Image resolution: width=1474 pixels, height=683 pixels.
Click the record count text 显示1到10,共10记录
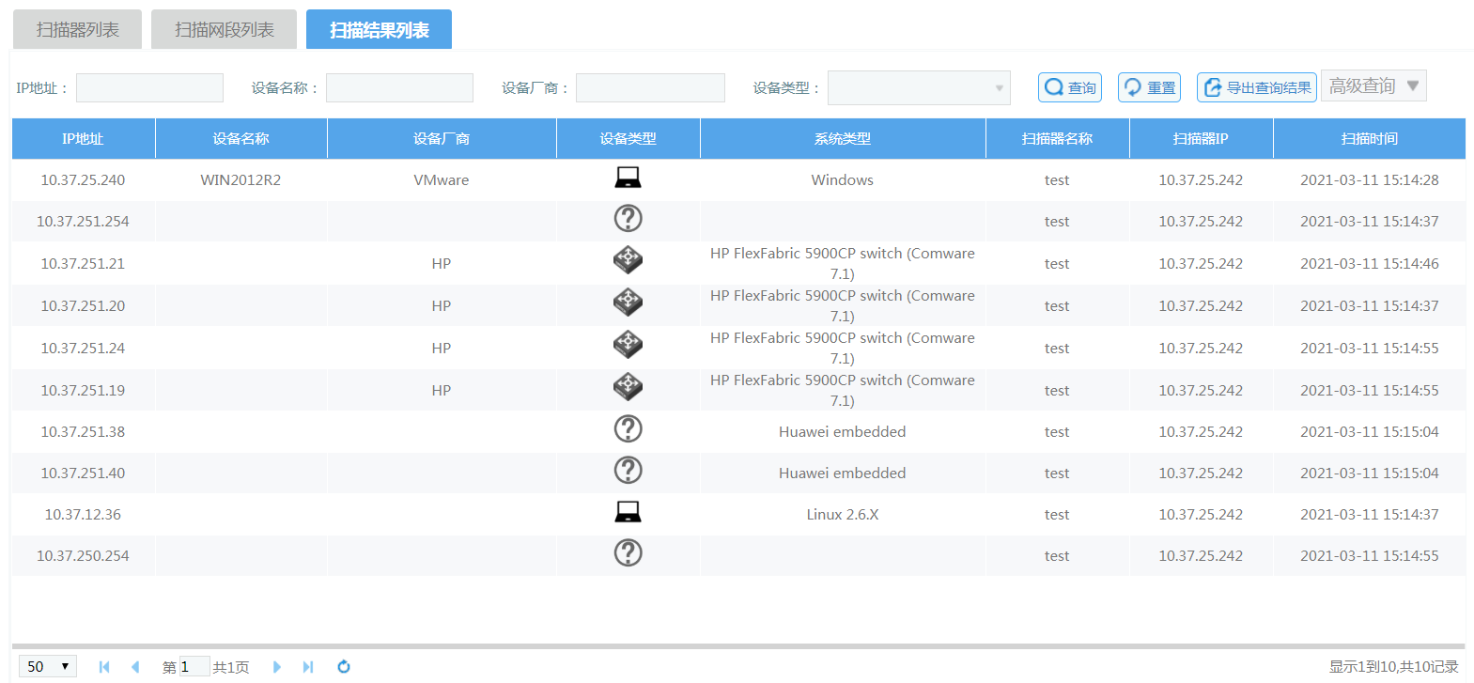coord(1394,667)
